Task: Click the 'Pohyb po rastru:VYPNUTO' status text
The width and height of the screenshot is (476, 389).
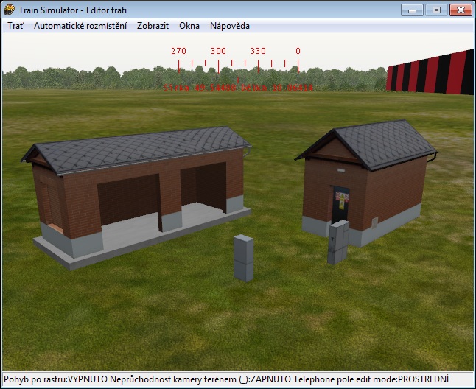Action: (55, 379)
